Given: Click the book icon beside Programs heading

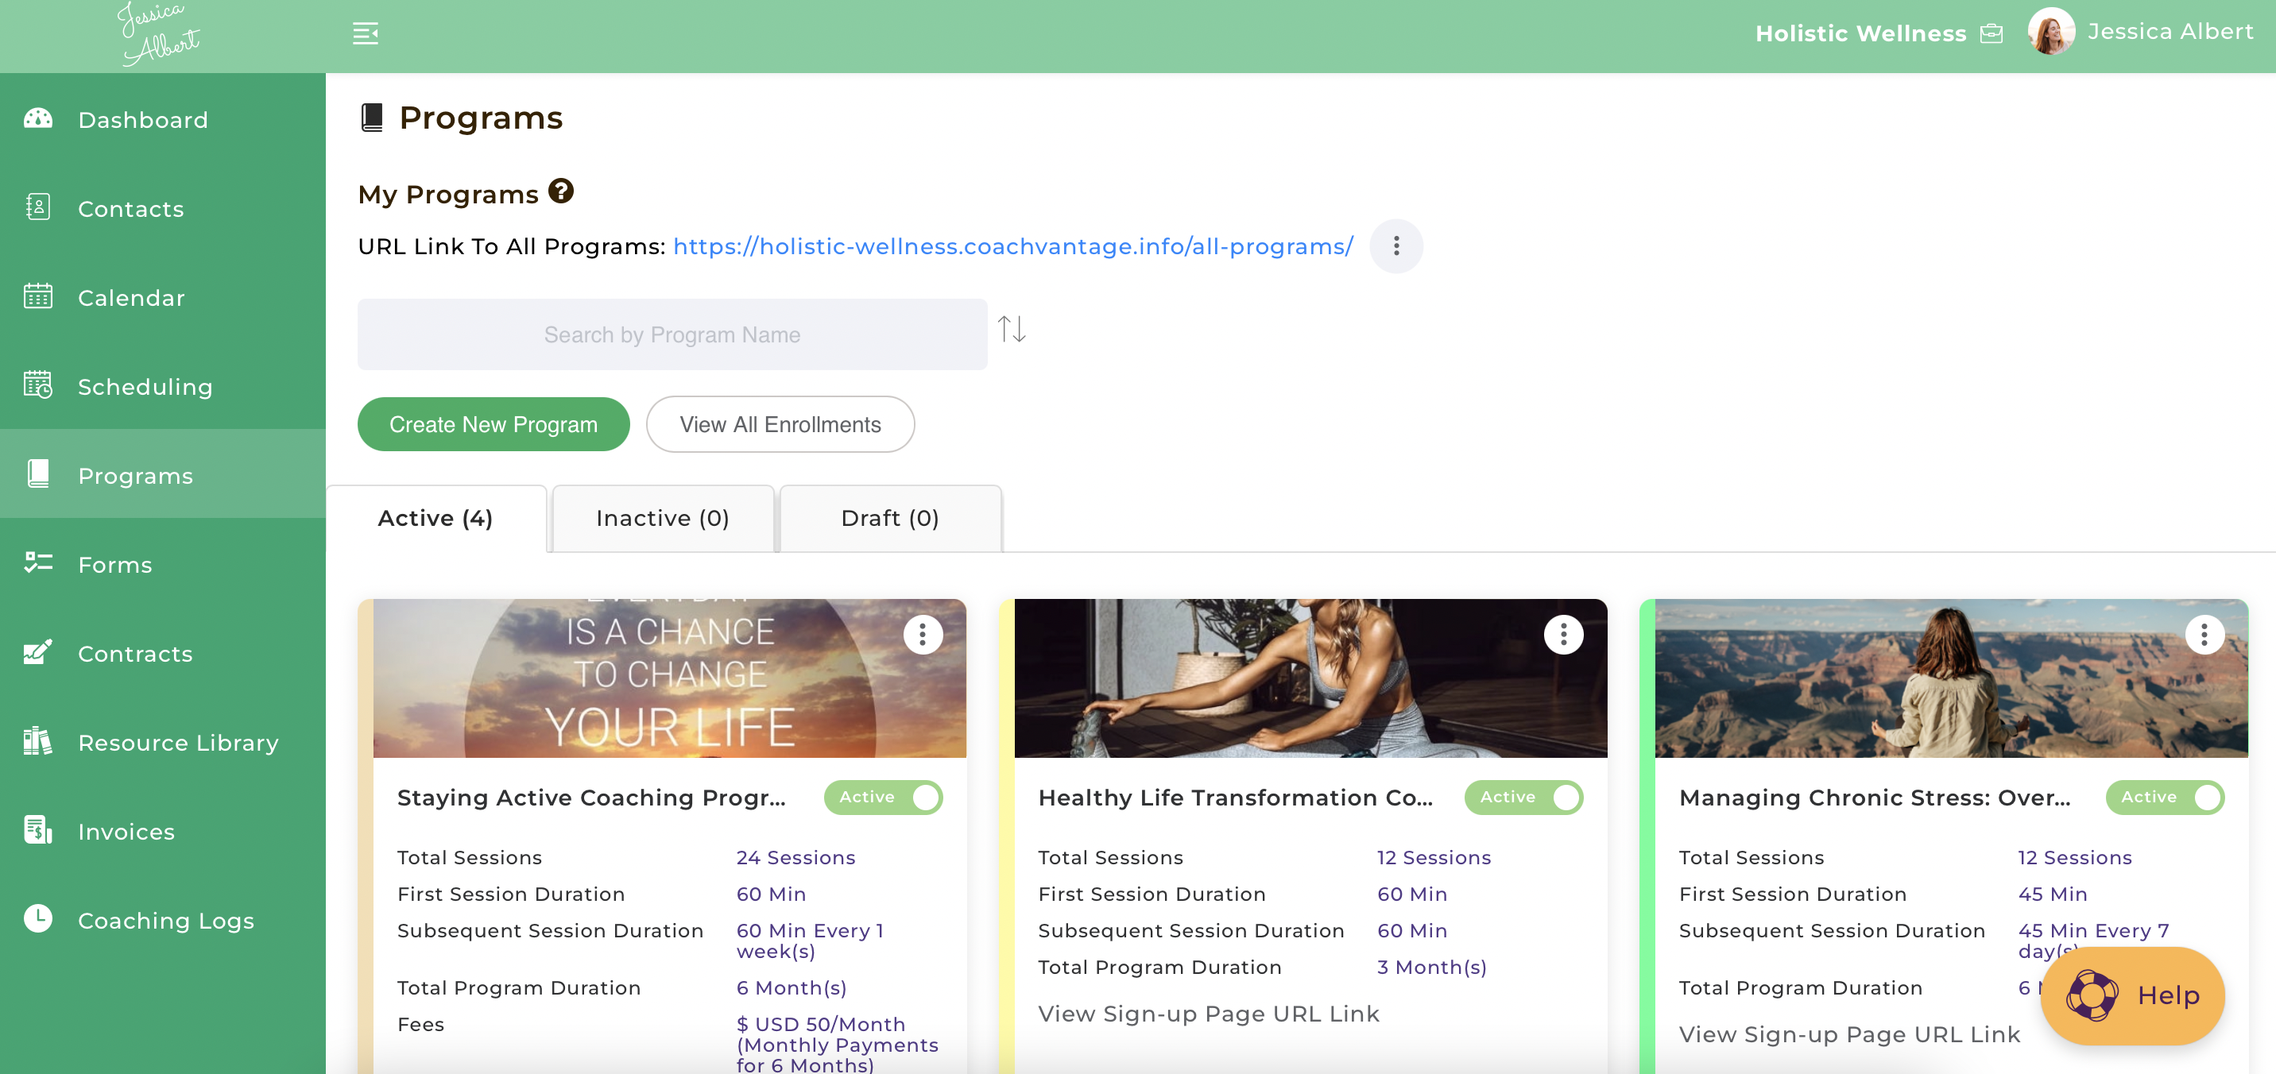Looking at the screenshot, I should [x=372, y=118].
